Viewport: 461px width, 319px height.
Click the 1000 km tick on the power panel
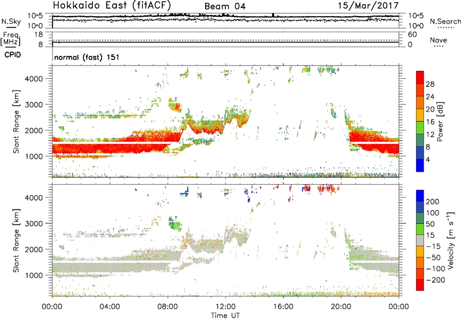coord(34,156)
